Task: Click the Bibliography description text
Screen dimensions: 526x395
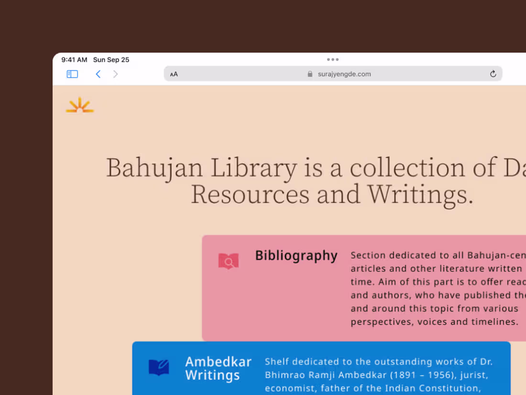Action: point(430,287)
